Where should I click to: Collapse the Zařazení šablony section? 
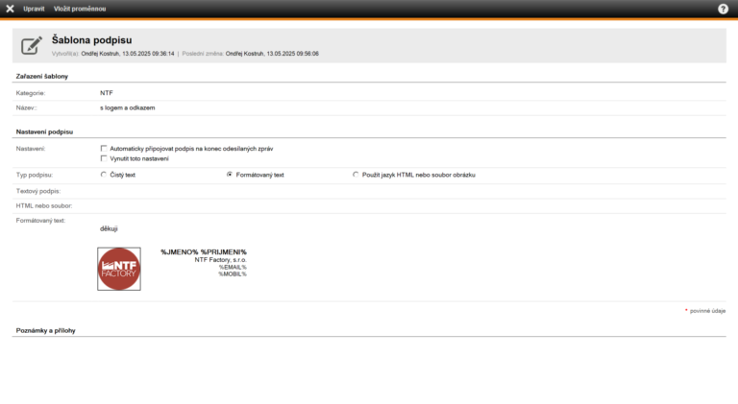pyautogui.click(x=42, y=76)
